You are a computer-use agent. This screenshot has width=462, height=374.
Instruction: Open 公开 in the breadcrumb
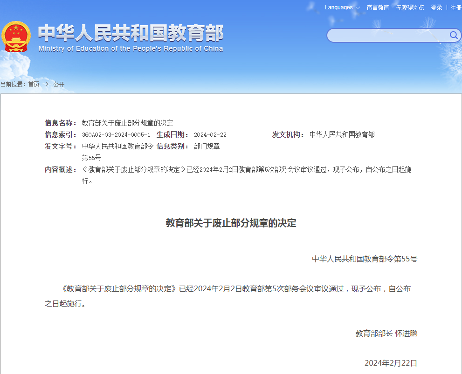click(59, 84)
